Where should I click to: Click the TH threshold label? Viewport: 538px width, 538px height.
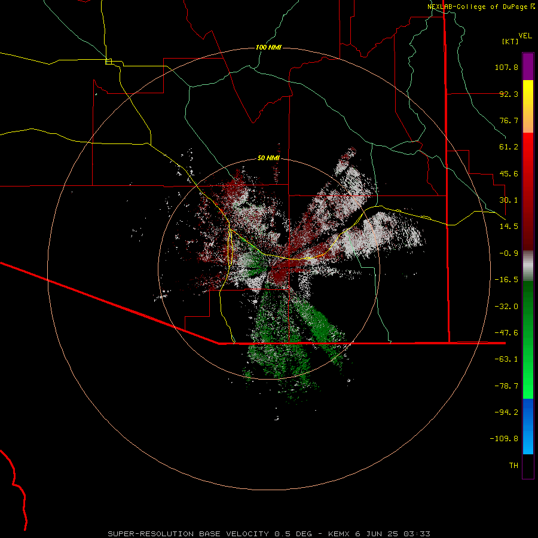513,465
